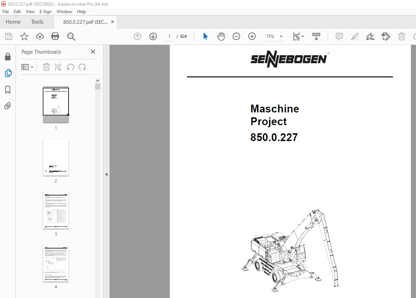This screenshot has height=298, width=416.
Task: Print the document with the printer icon
Action: [55, 36]
